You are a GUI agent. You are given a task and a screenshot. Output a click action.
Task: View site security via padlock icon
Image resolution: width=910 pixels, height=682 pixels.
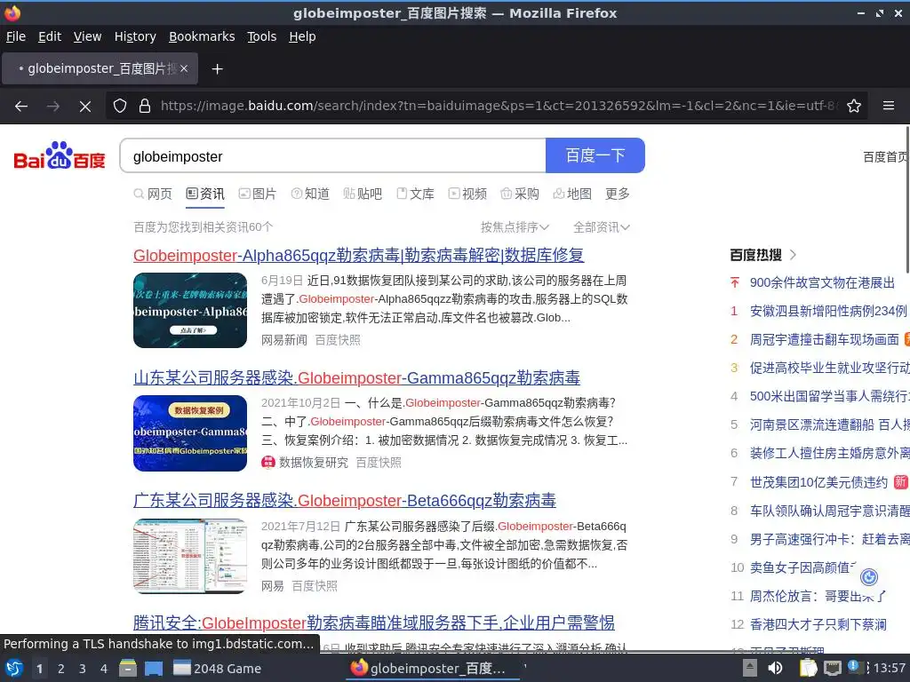point(145,107)
